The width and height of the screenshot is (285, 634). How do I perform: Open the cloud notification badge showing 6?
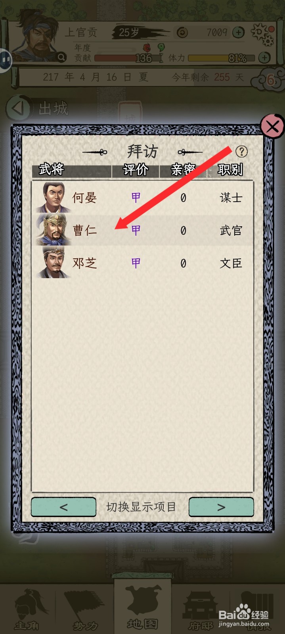pos(270,80)
